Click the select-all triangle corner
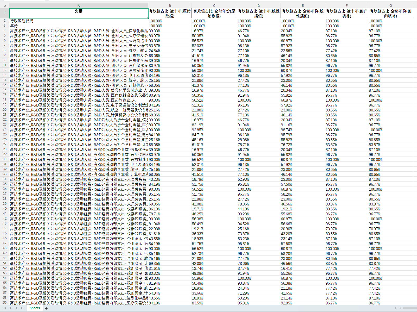This screenshot has height=312, width=417. click(5, 5)
